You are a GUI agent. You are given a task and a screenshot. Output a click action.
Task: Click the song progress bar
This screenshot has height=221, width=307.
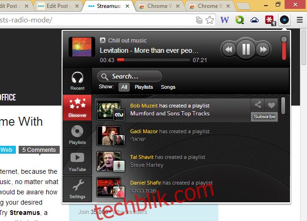click(153, 60)
